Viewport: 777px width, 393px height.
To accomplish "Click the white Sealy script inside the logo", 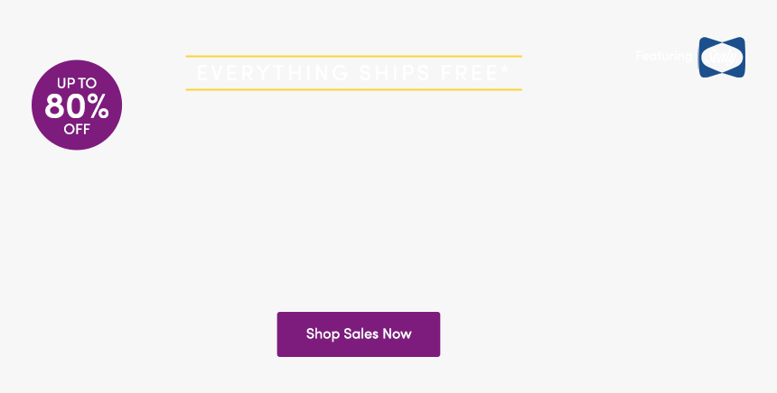I will [x=722, y=58].
